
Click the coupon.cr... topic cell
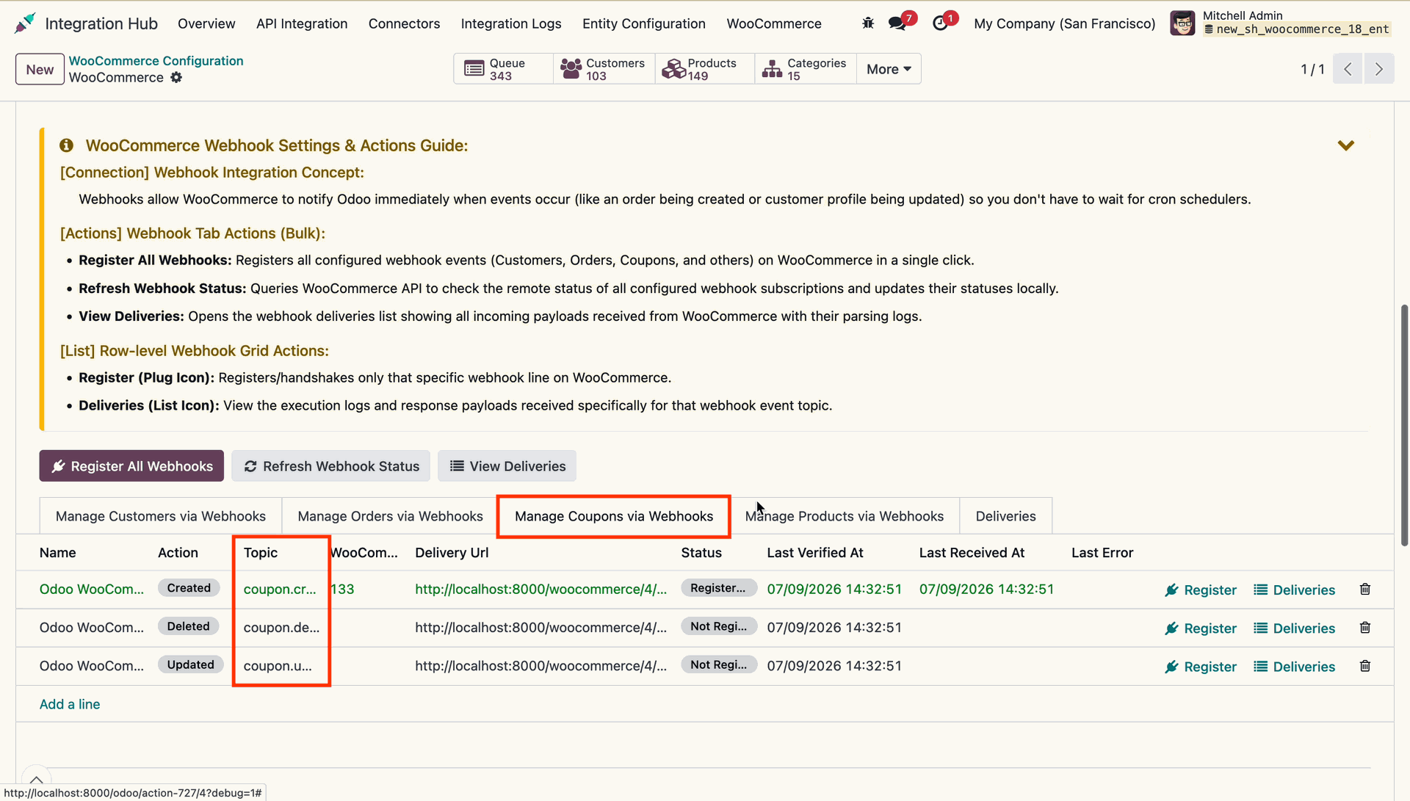pos(280,590)
